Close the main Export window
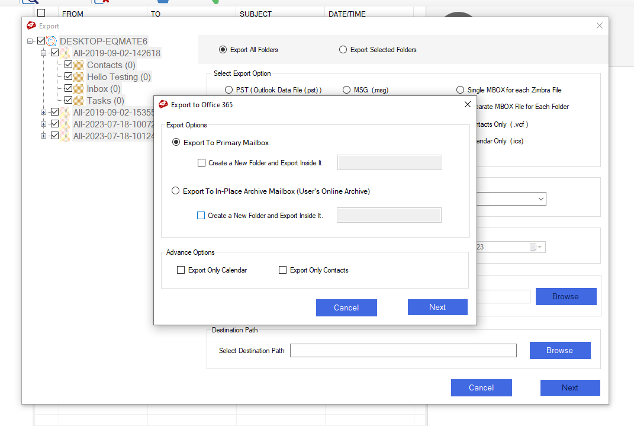 [x=599, y=25]
